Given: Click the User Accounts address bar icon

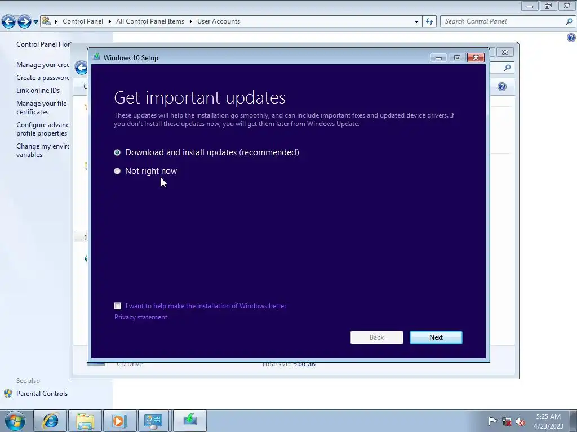Looking at the screenshot, I should 46,21.
